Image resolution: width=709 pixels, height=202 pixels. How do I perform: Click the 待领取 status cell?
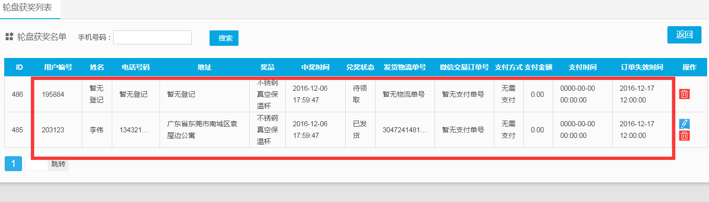tap(360, 94)
